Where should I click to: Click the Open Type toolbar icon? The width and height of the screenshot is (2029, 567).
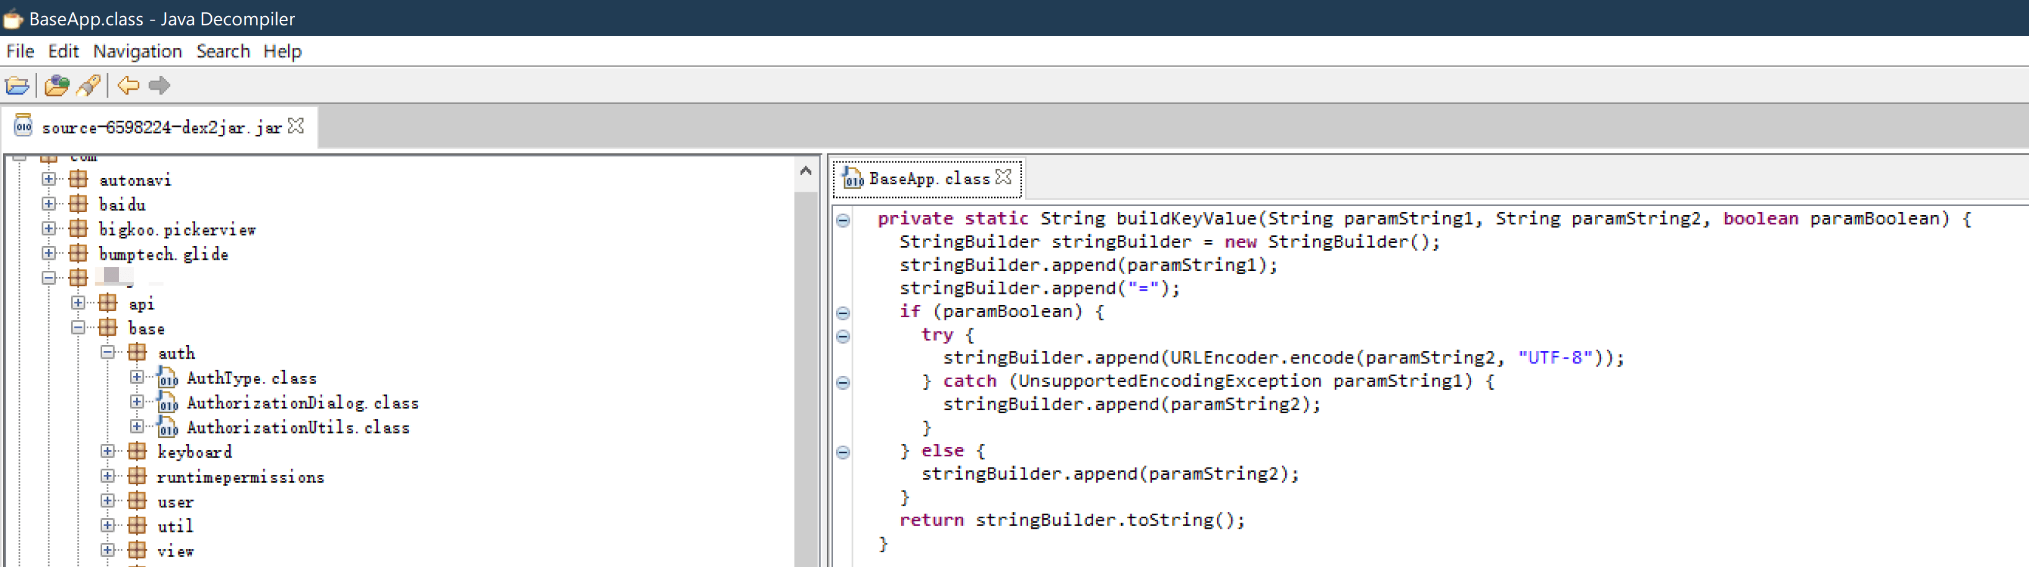(57, 85)
